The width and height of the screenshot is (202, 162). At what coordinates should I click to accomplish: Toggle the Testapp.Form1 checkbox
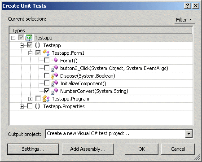pyautogui.click(x=38, y=53)
